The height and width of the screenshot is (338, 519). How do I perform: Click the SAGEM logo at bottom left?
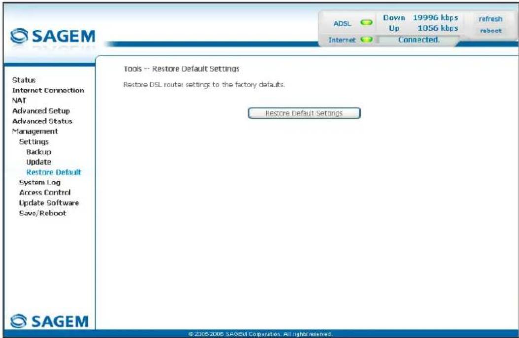pos(50,321)
